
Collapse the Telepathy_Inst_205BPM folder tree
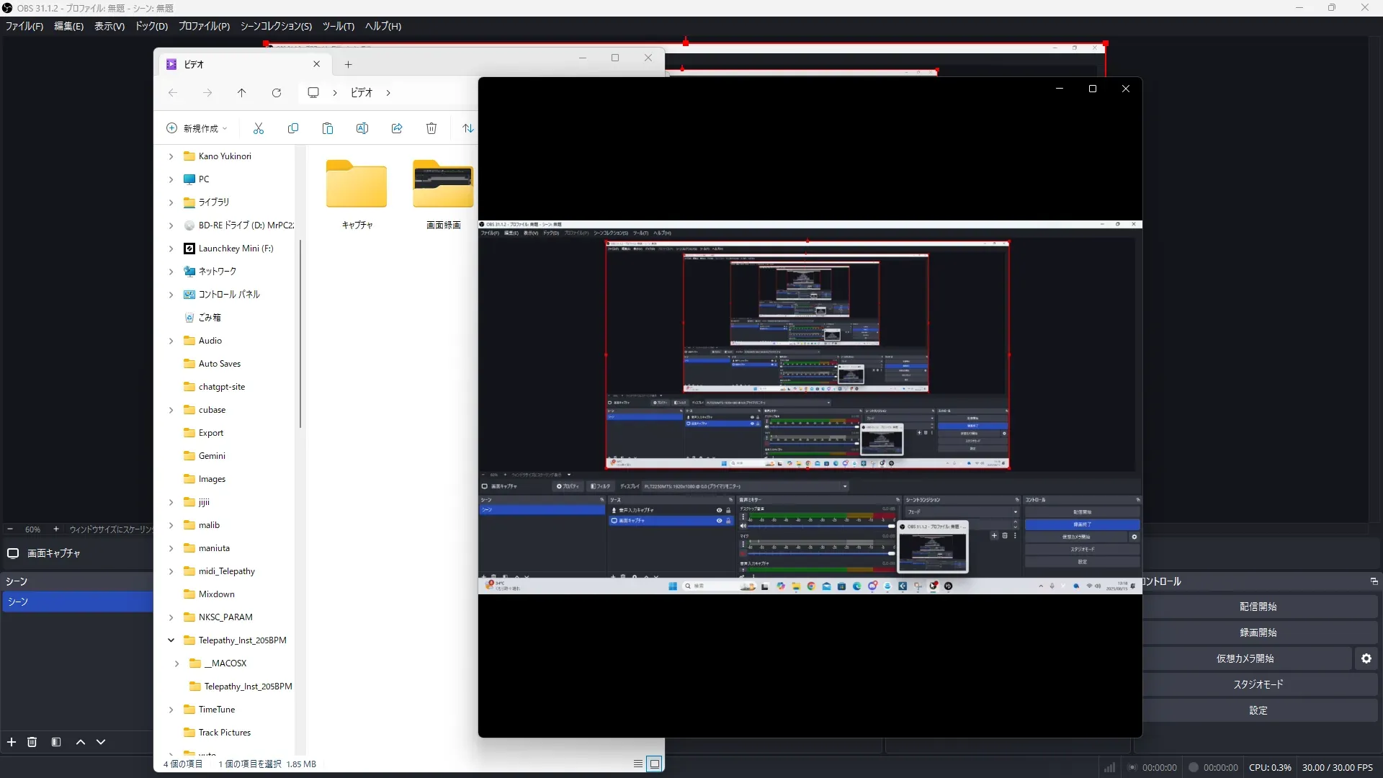pos(171,640)
